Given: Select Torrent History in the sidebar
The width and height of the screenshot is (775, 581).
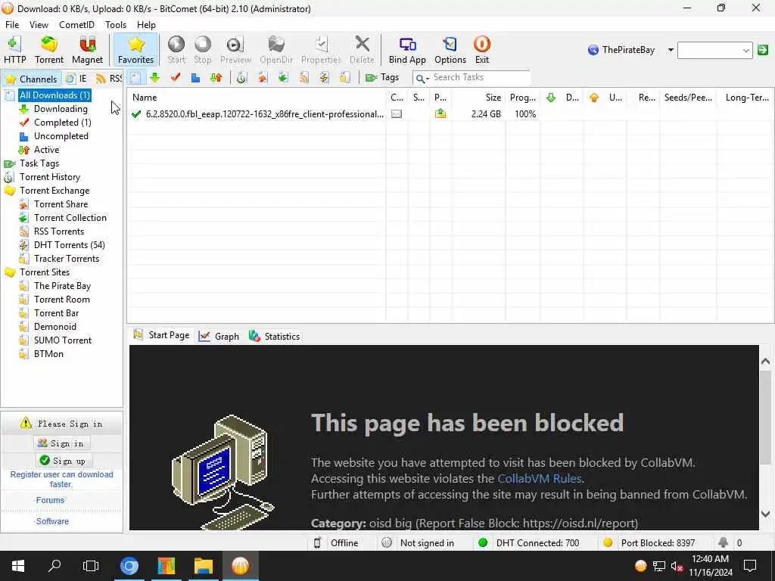Looking at the screenshot, I should pyautogui.click(x=49, y=177).
